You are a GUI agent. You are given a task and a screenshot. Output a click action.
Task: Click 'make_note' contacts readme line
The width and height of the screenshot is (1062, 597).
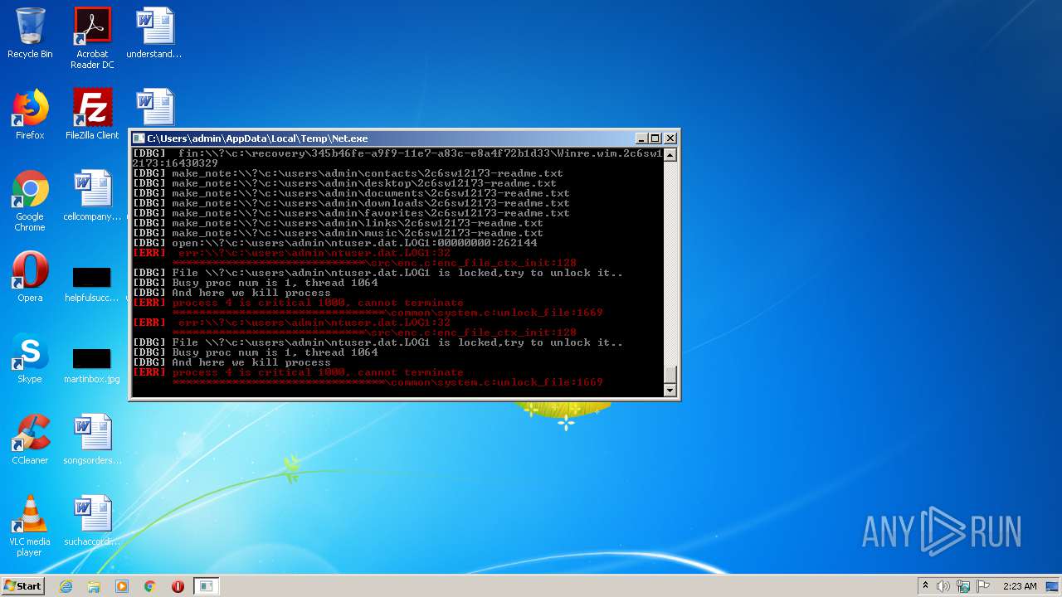pyautogui.click(x=348, y=173)
